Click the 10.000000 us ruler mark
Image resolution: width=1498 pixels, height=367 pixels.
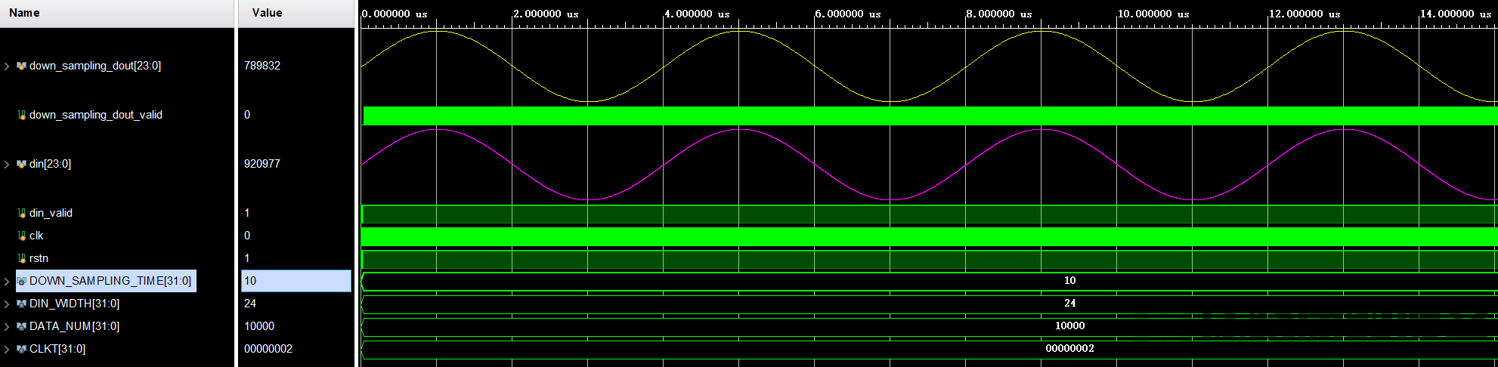[1153, 14]
